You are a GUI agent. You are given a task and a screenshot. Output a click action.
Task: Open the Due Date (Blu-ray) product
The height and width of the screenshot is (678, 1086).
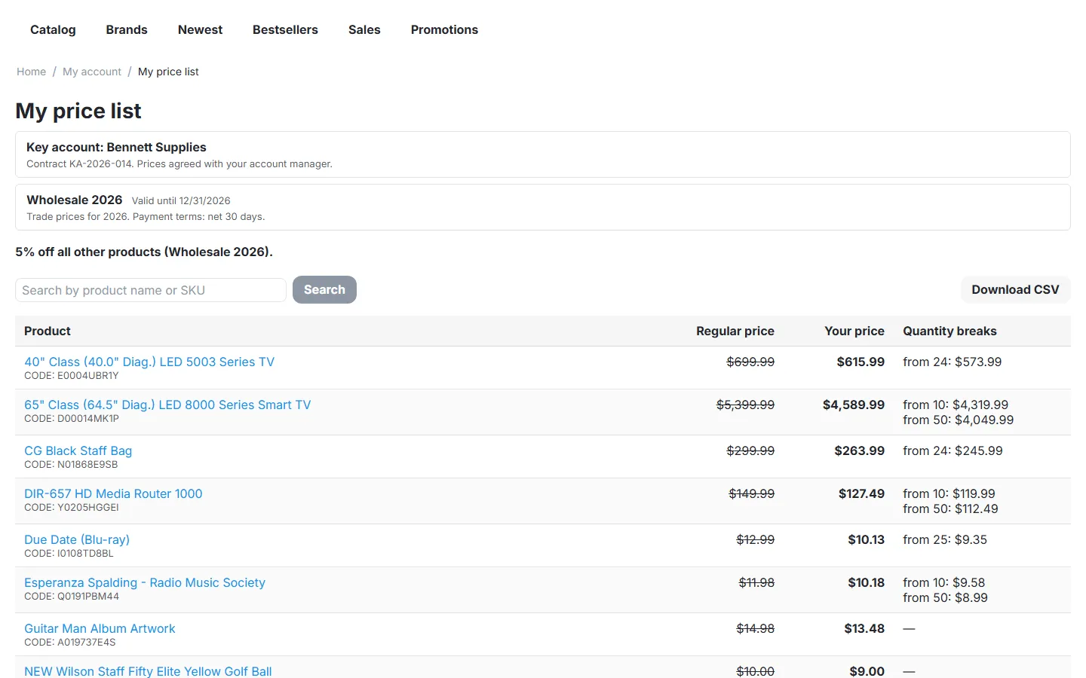(77, 539)
